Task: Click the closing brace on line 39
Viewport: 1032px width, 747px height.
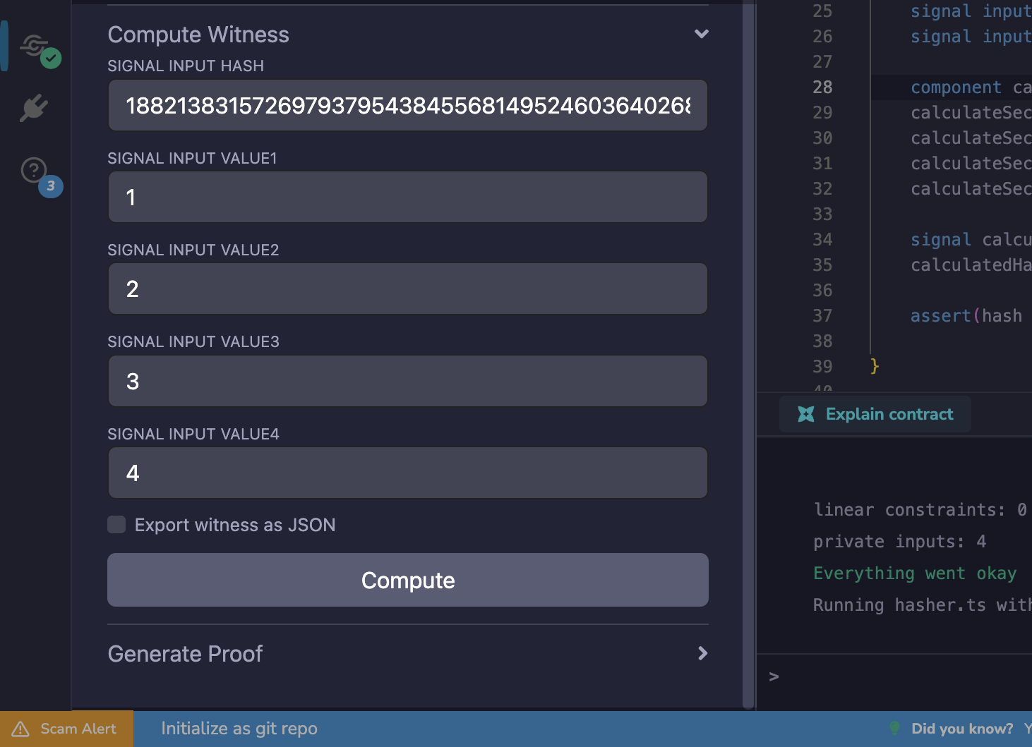Action: (x=875, y=365)
